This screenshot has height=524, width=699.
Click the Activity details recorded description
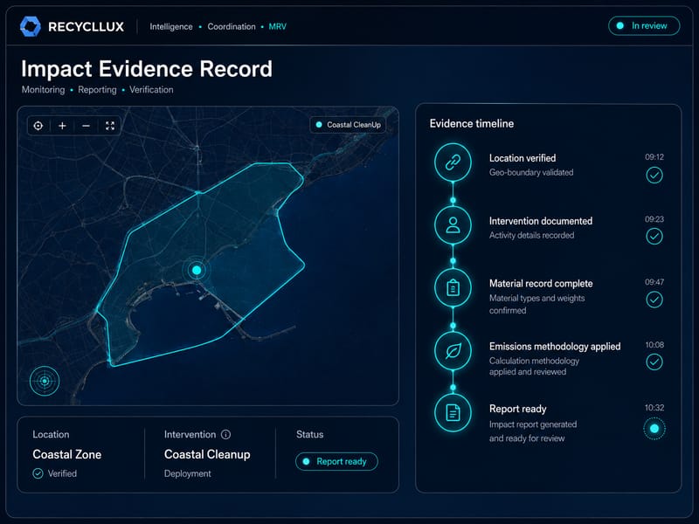pos(531,235)
